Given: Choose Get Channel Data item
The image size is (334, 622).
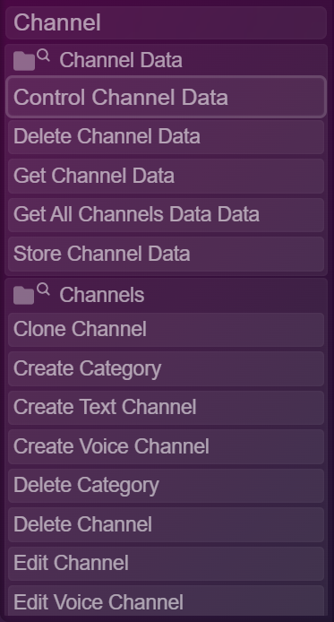Looking at the screenshot, I should 166,177.
